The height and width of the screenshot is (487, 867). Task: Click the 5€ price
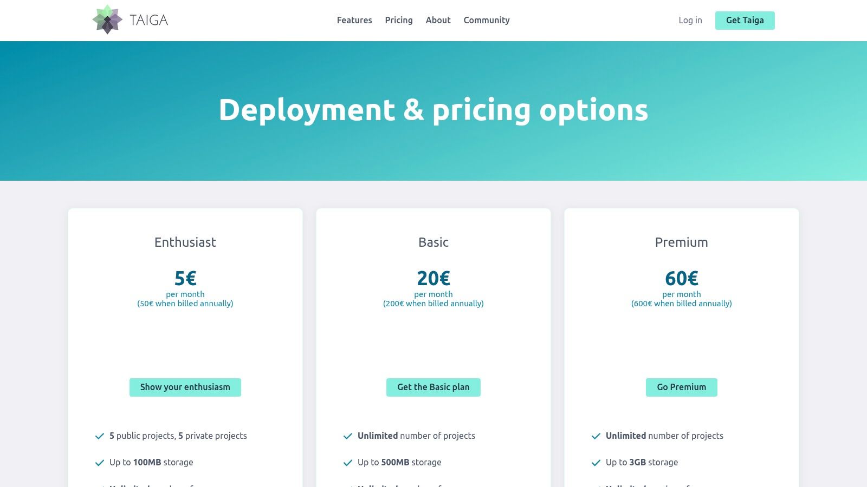(185, 278)
